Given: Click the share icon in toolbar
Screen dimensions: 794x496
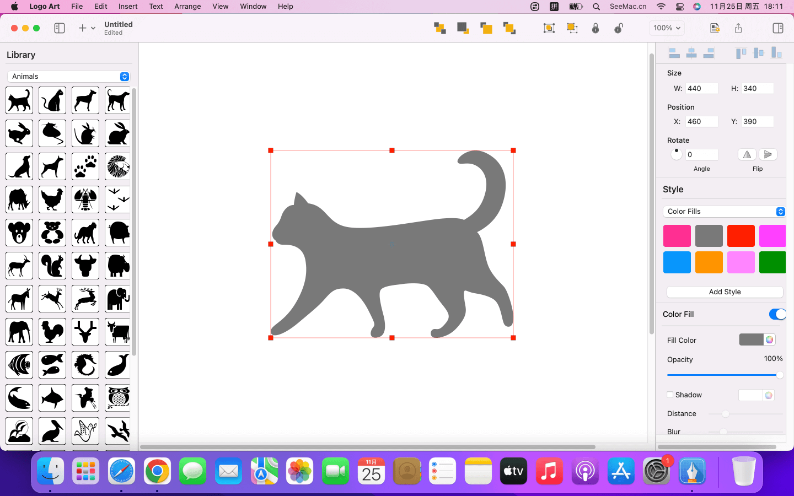Looking at the screenshot, I should click(738, 28).
